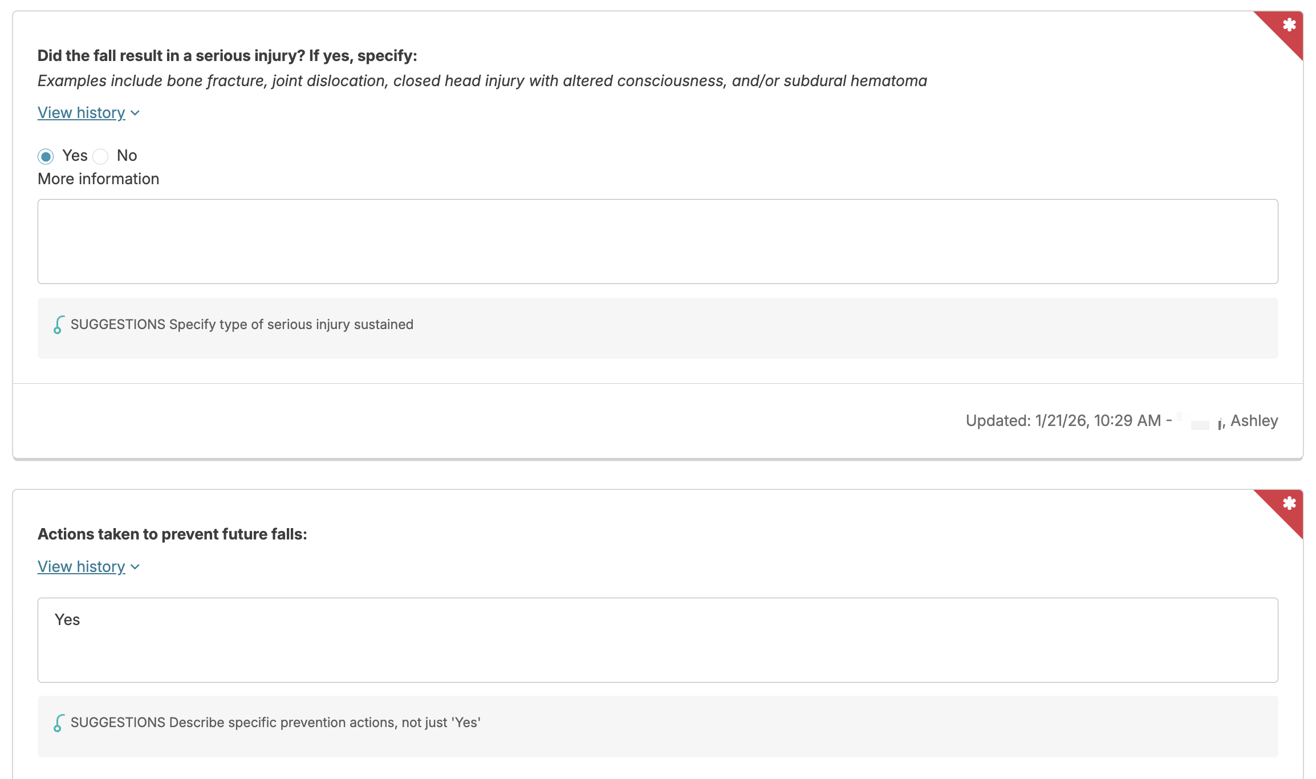
Task: Open 'View history' link for the serious injury question
Action: point(81,113)
